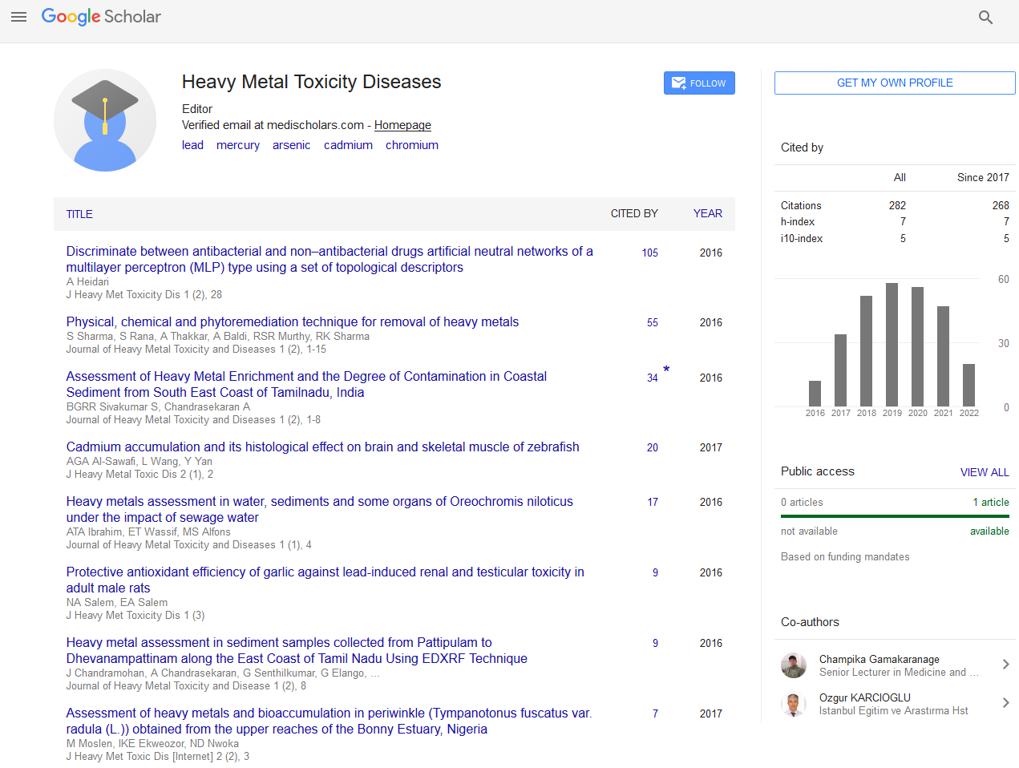Sort articles by the CITED BY column

(633, 213)
